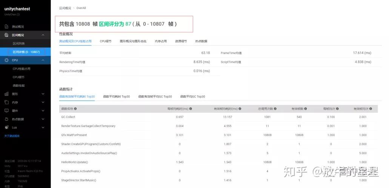This screenshot has height=188, width=389.
Task: Select 函数平均GC Top30 tab
Action: (193, 97)
